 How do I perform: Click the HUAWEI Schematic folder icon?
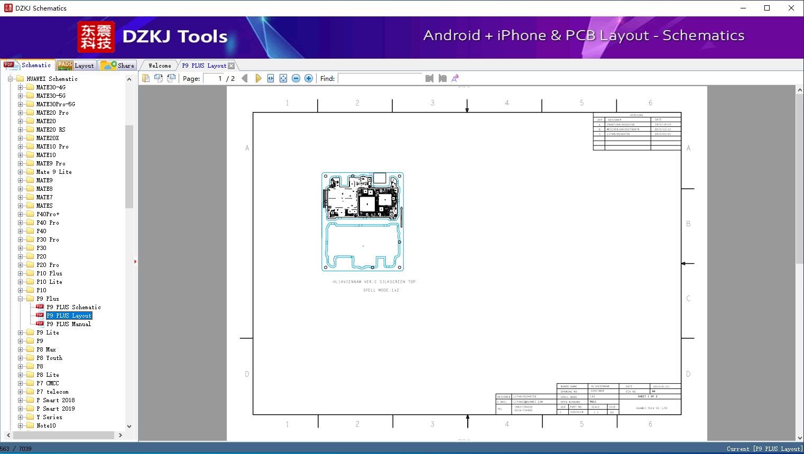(x=21, y=79)
